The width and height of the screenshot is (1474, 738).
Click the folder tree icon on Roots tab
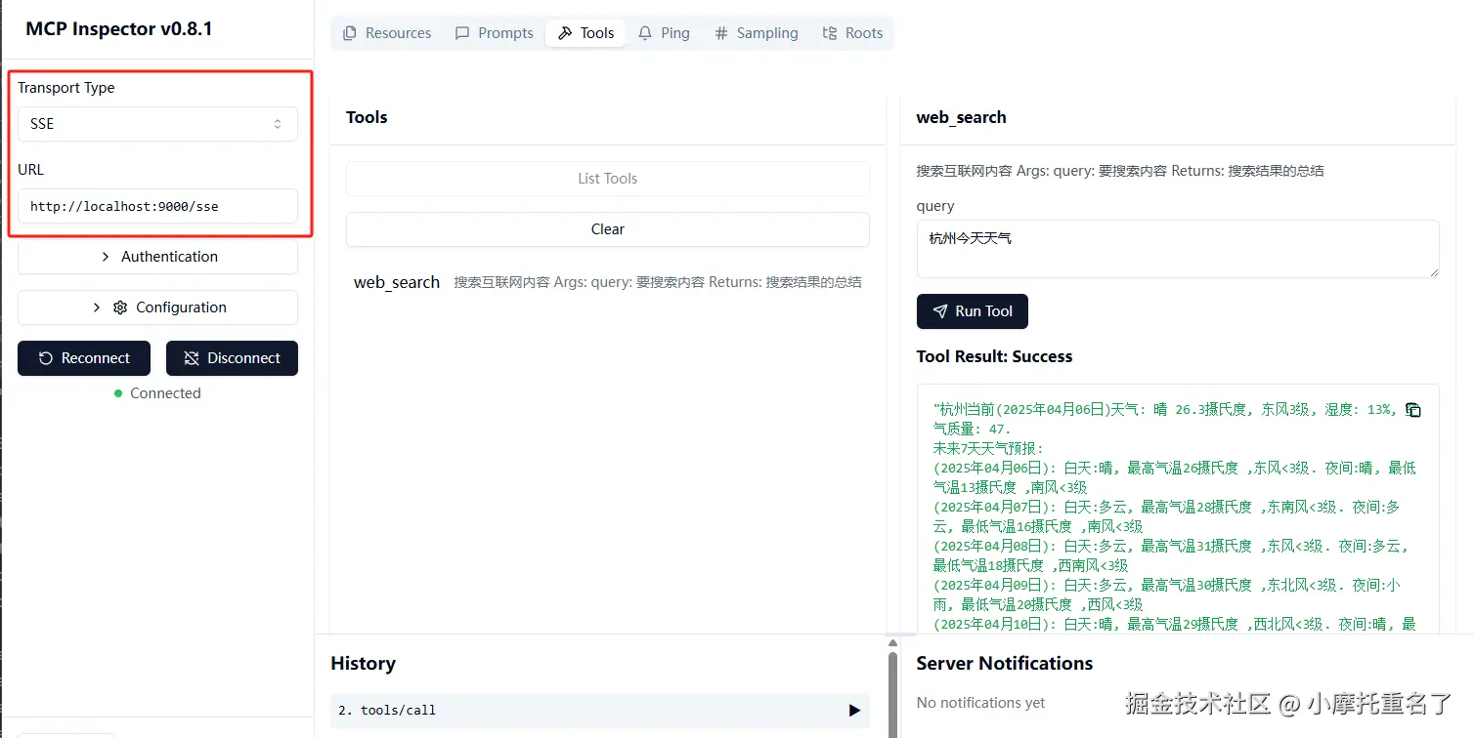pyautogui.click(x=830, y=33)
